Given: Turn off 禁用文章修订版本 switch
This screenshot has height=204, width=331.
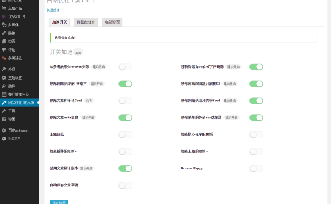Looking at the screenshot, I should click(125, 168).
